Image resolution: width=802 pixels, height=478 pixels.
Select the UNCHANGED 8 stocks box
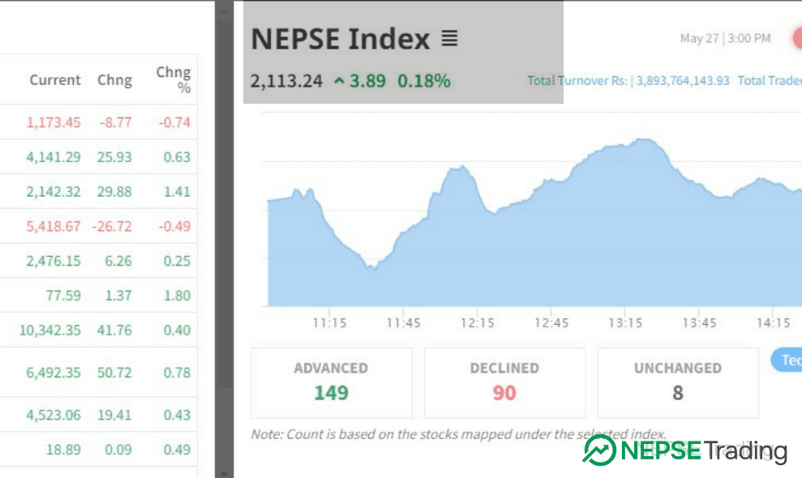(677, 382)
